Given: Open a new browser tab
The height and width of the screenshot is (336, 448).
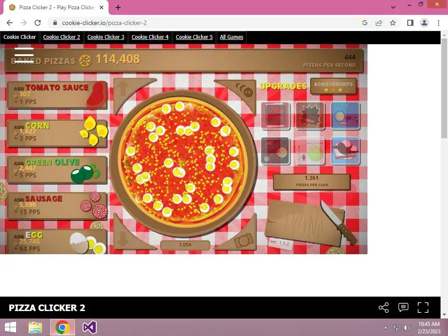Looking at the screenshot, I should (x=118, y=7).
